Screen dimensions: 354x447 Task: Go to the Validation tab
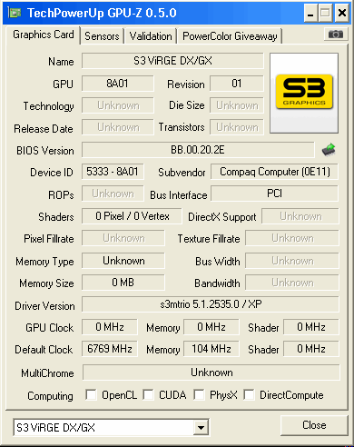pos(151,36)
